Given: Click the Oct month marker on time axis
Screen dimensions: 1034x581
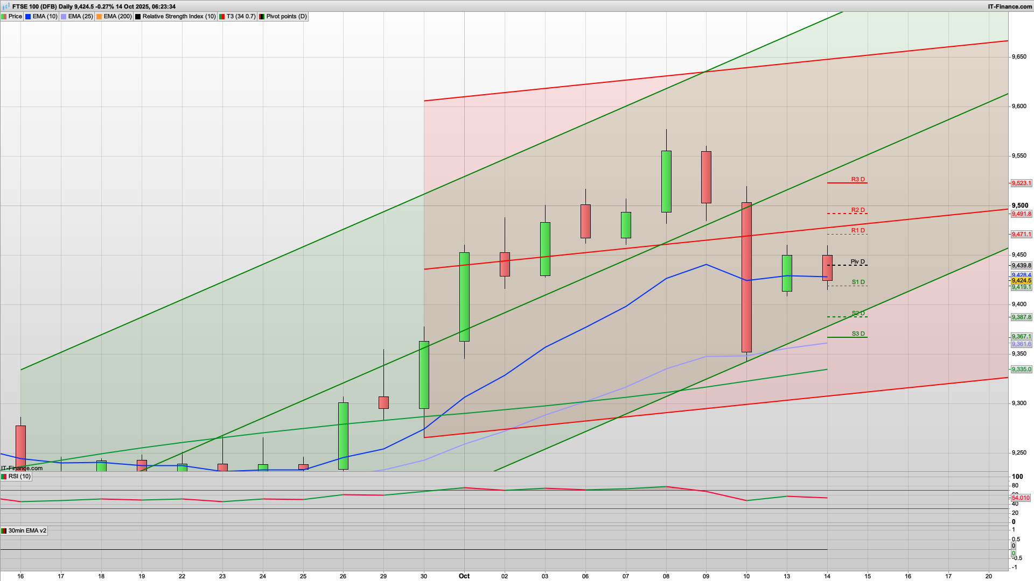Looking at the screenshot, I should (x=464, y=576).
